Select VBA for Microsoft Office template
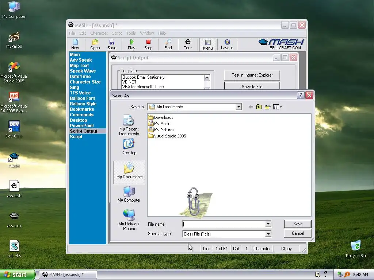Viewport: 374px width, 280px height. 143,87
